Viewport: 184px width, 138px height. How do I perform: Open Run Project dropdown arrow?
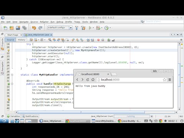pos(93,28)
